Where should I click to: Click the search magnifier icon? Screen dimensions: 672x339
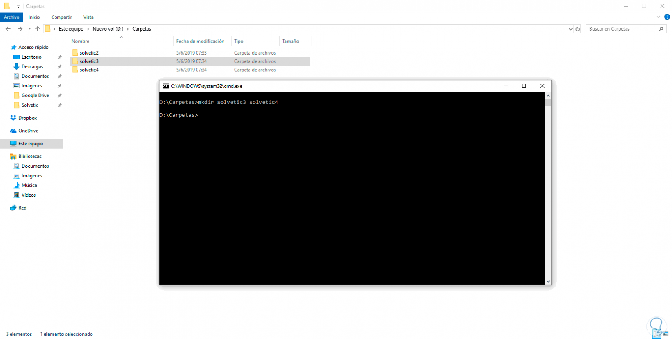(661, 29)
